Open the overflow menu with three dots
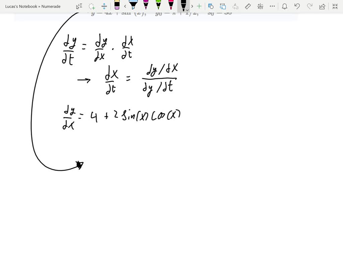 click(272, 6)
